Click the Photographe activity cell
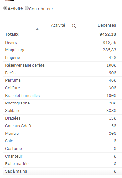 [17, 103]
